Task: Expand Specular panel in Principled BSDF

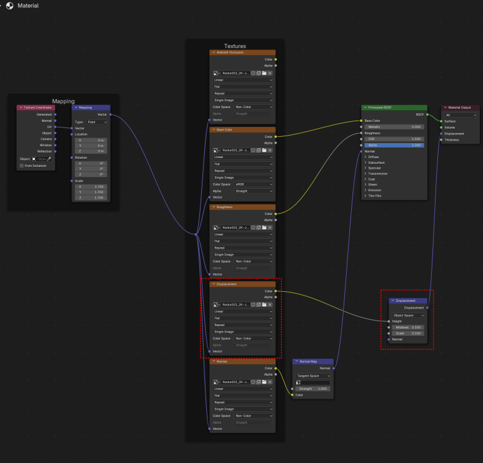Action: pos(366,168)
